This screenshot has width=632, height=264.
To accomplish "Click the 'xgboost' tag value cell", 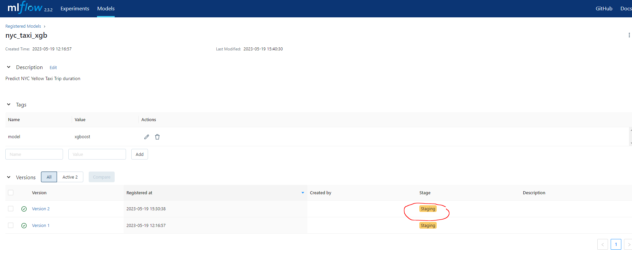I will pyautogui.click(x=82, y=137).
